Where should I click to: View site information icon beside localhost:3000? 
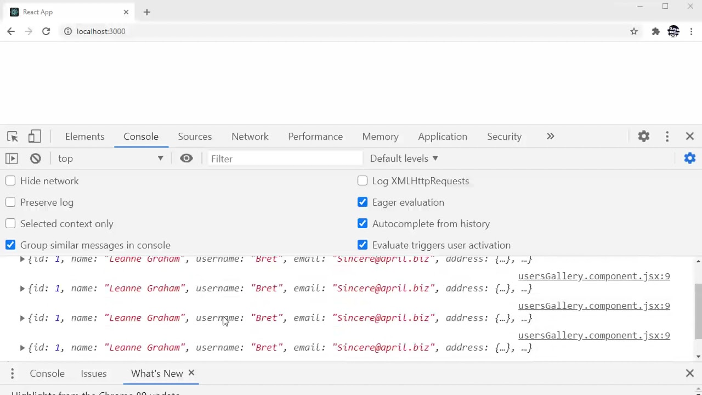[68, 31]
